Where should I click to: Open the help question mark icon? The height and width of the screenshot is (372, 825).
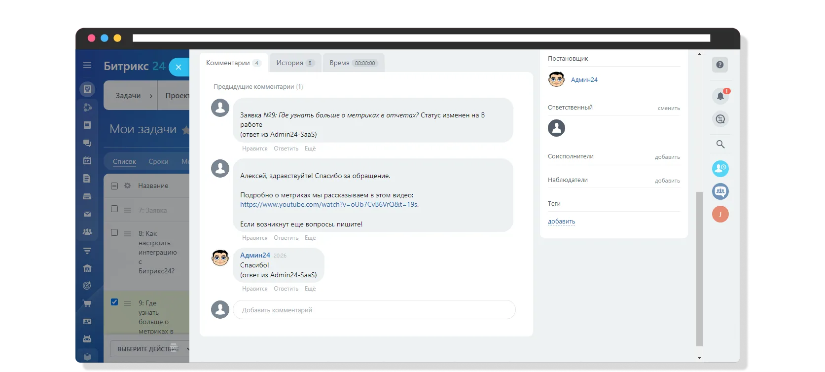pos(720,65)
